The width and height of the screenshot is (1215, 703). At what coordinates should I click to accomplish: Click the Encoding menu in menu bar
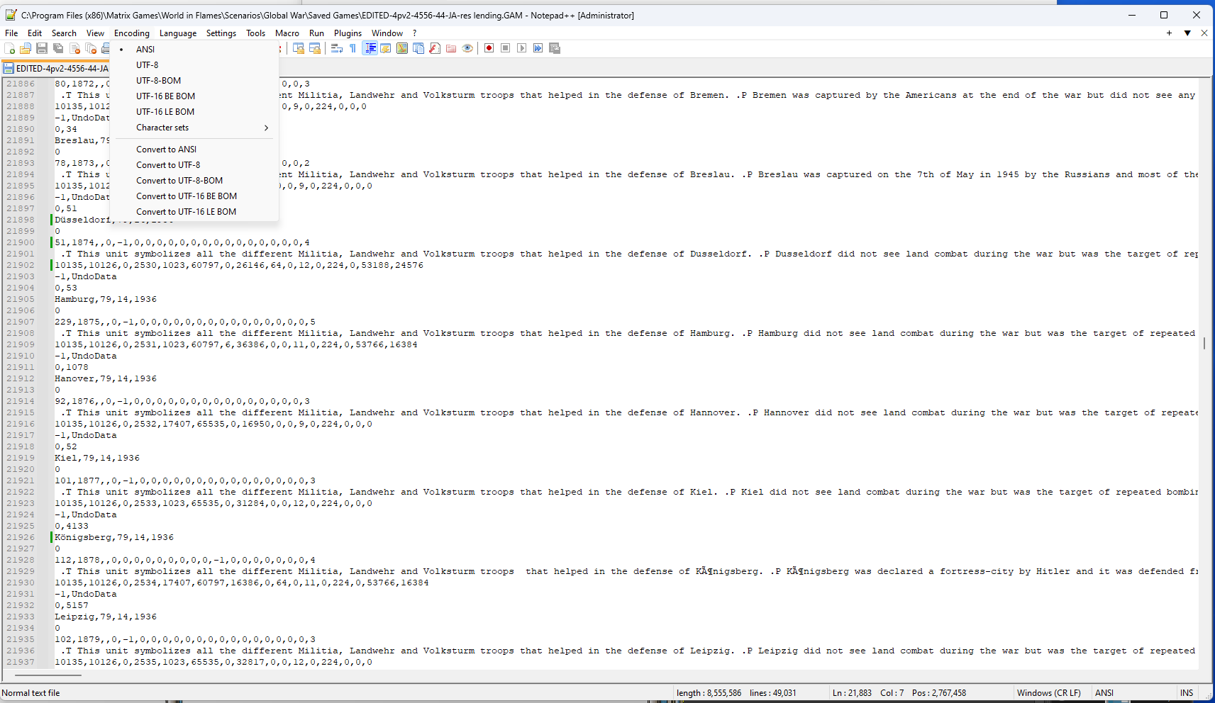pos(132,33)
